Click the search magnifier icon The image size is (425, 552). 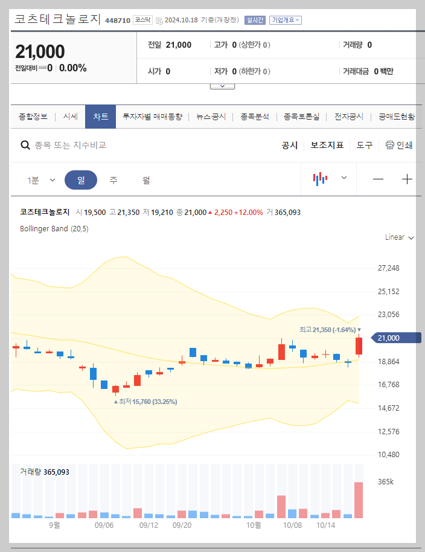tap(25, 145)
